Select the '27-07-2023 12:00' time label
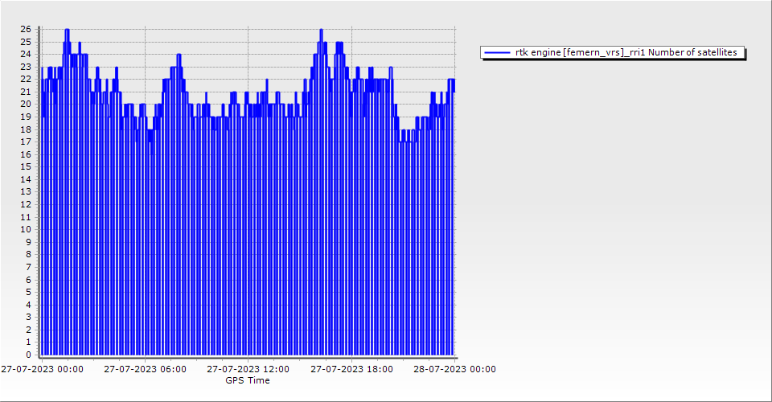772x402 pixels. tap(248, 370)
